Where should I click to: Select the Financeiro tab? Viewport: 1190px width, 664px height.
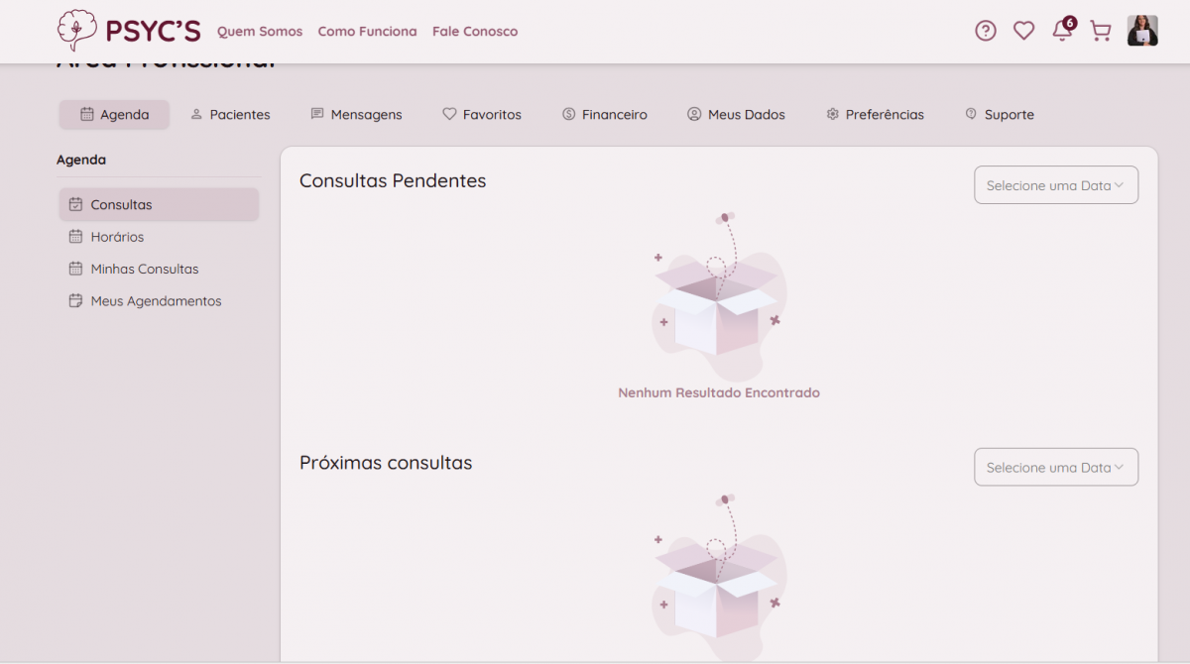tap(604, 115)
